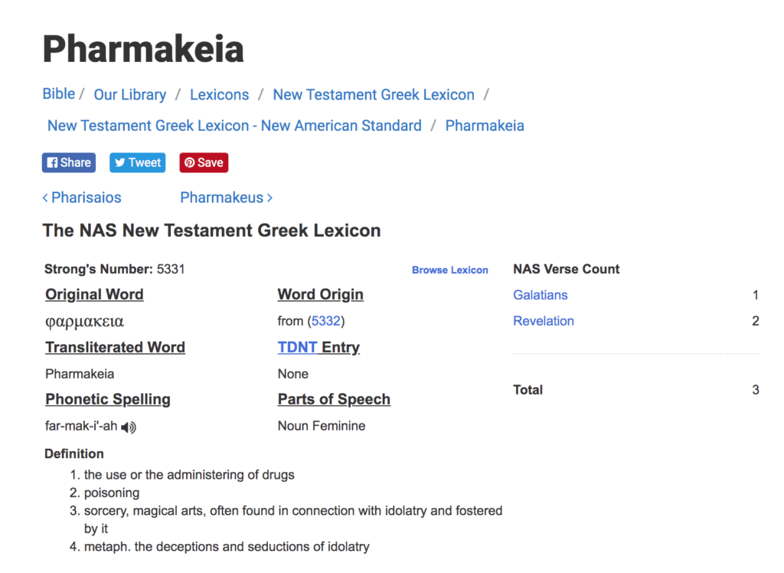
Task: Click the Original Word heading
Action: [x=94, y=295]
